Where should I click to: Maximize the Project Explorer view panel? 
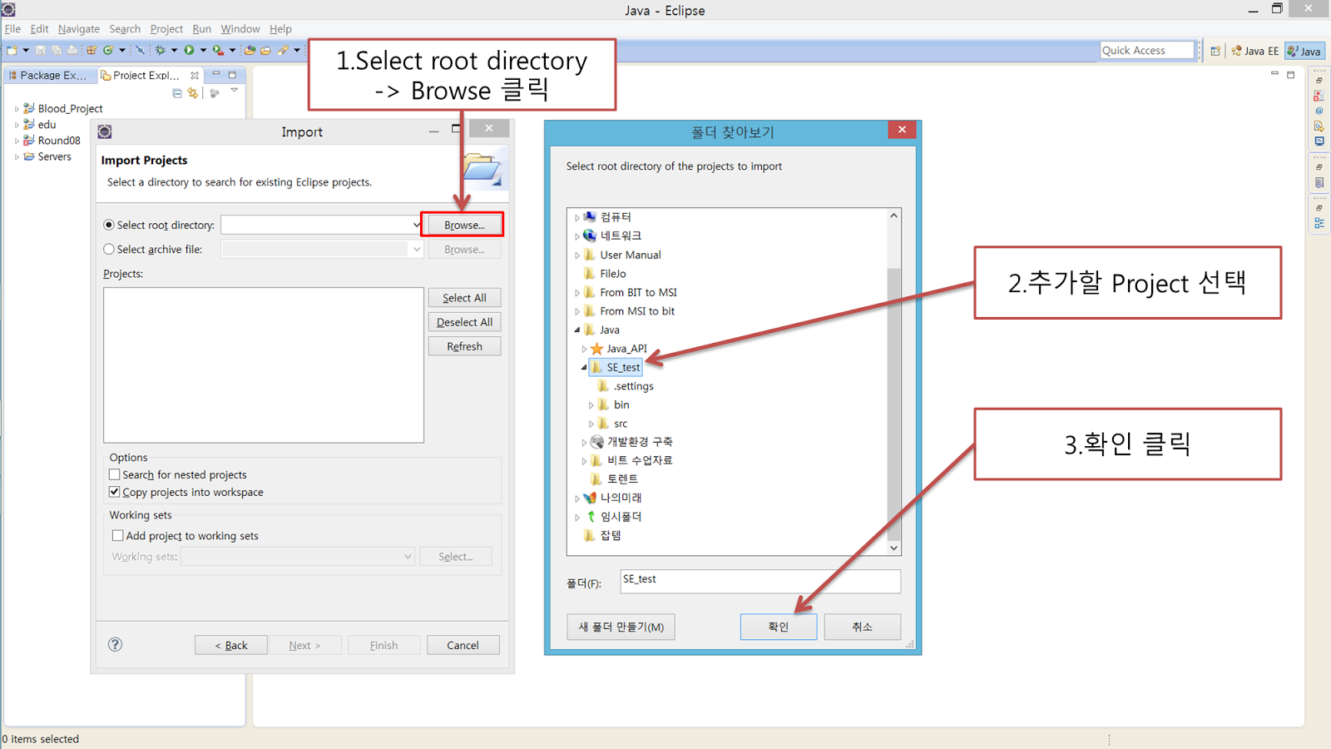coord(233,74)
